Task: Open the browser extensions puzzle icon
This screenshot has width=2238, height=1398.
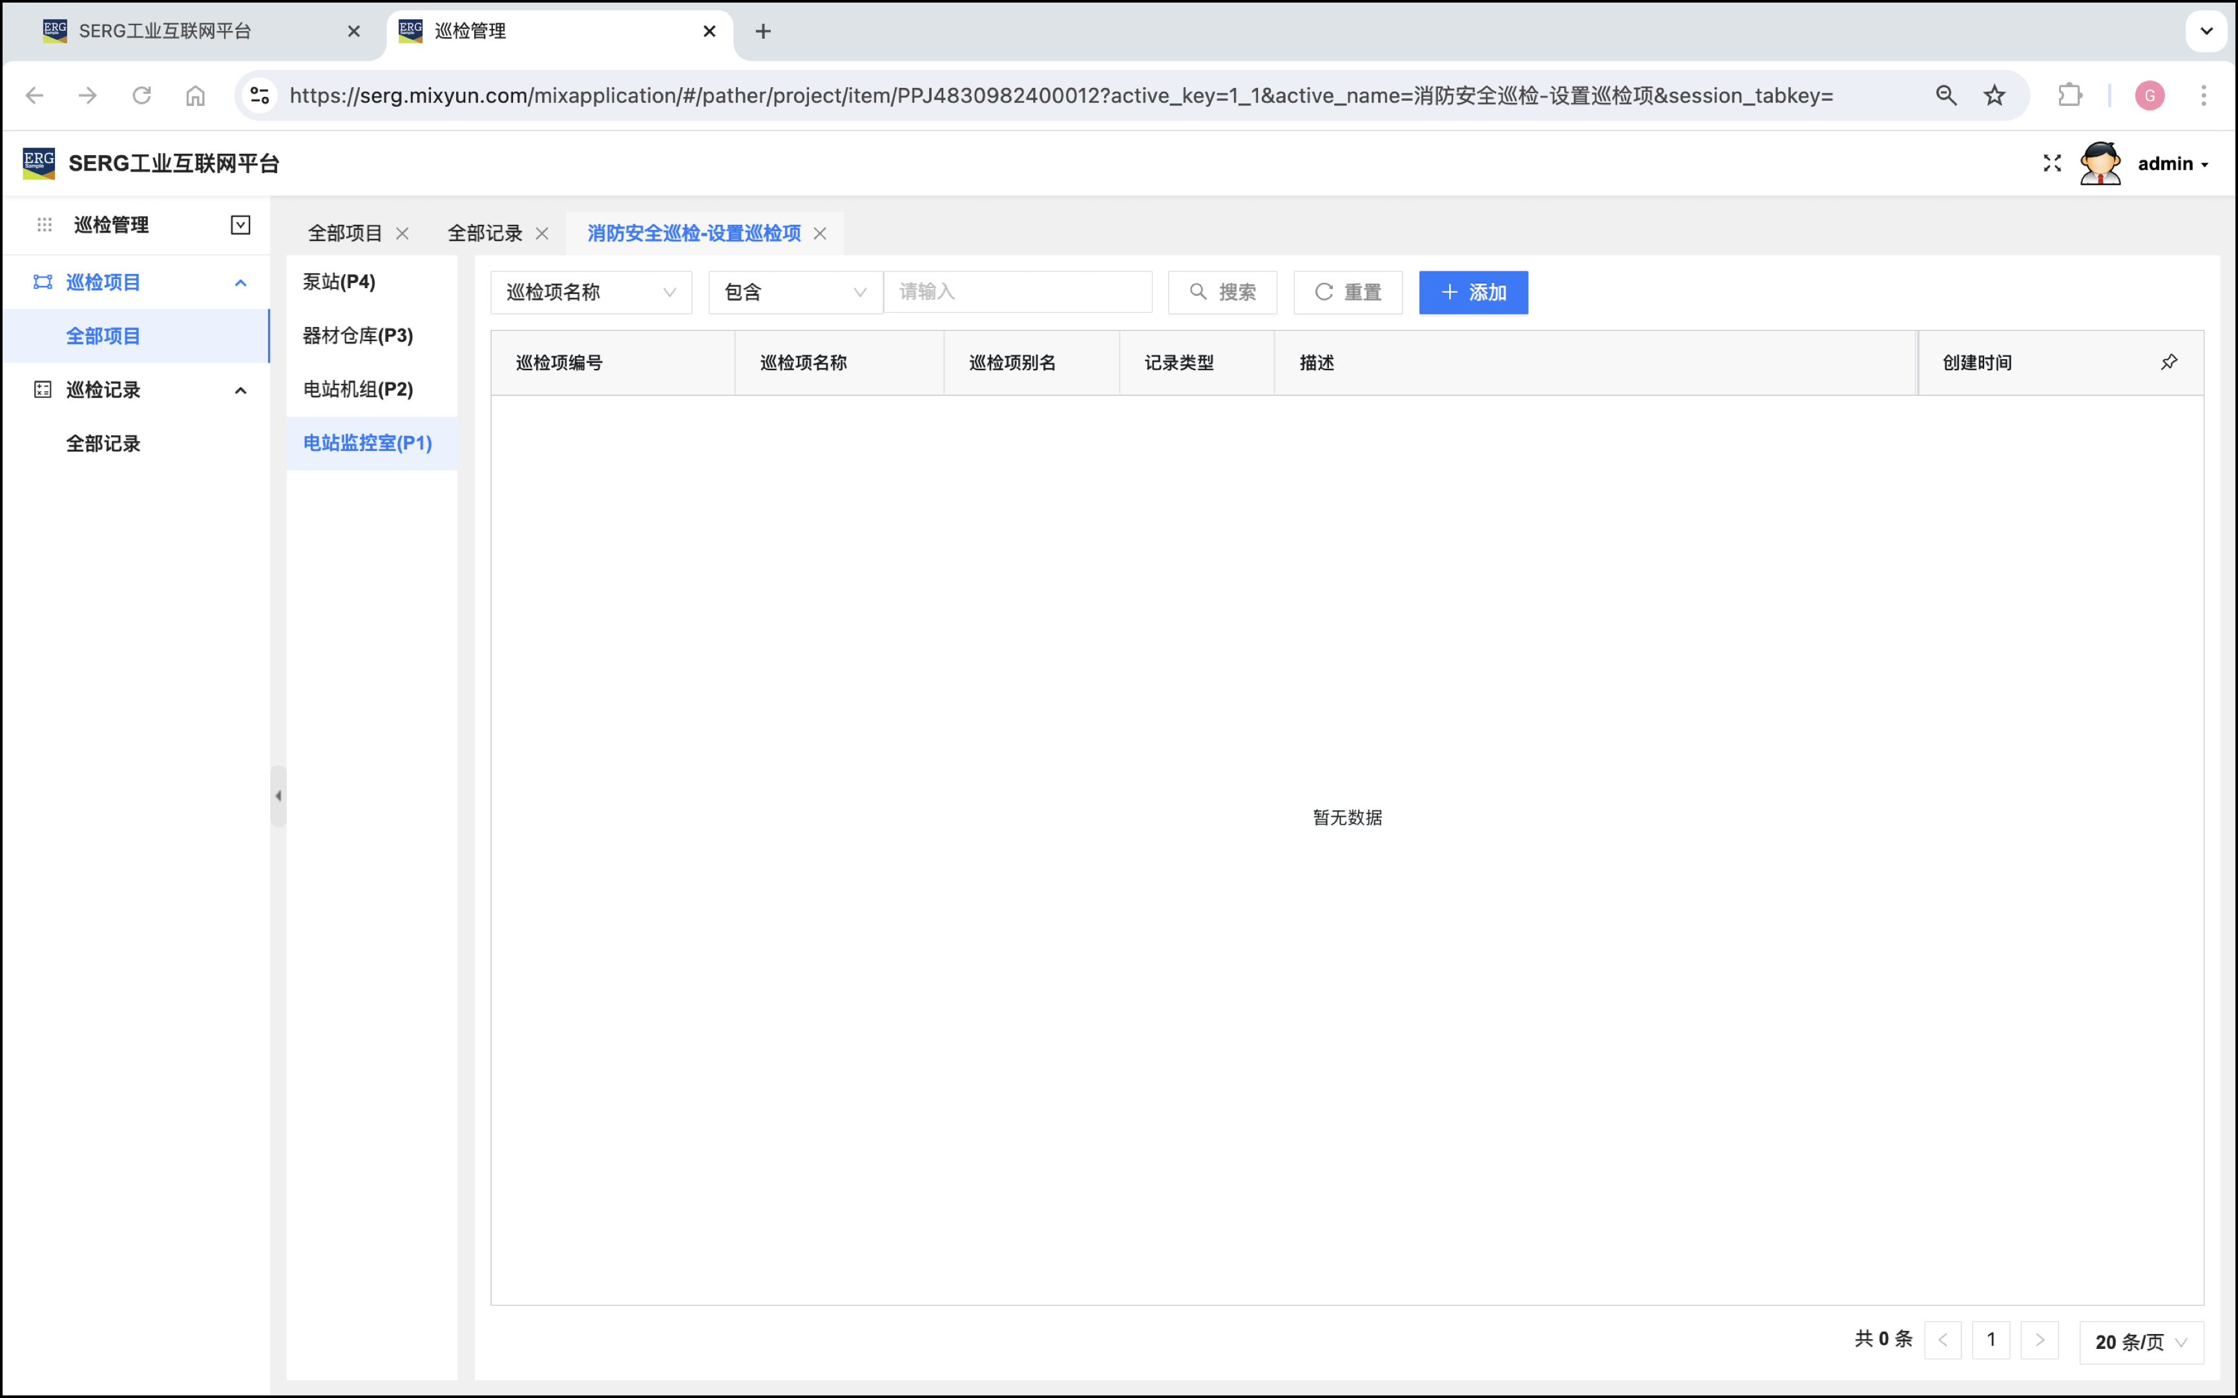Action: (2069, 95)
